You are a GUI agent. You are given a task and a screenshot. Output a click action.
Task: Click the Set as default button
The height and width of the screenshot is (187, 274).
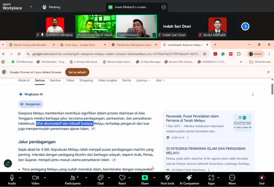(77, 72)
